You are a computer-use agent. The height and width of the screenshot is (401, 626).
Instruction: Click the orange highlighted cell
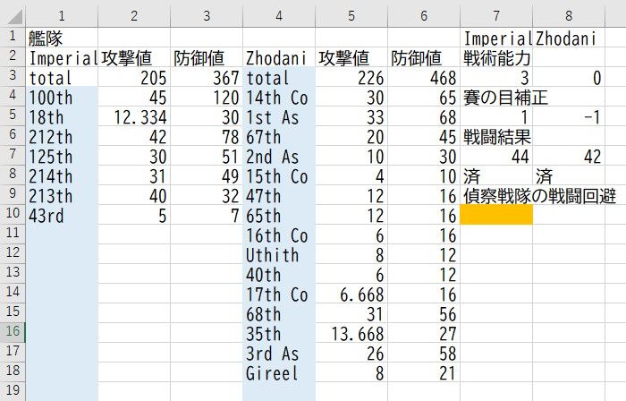496,215
